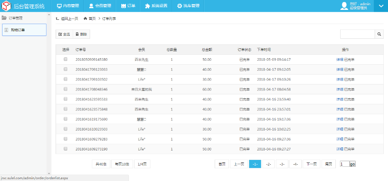Screen dimensions: 388x181
Task: Open the 洗车管理 menu
Action: [188, 6]
